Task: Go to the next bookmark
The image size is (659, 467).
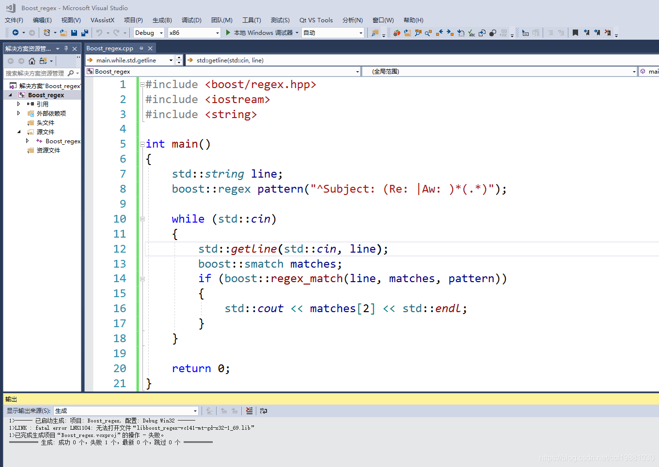Action: click(x=597, y=32)
